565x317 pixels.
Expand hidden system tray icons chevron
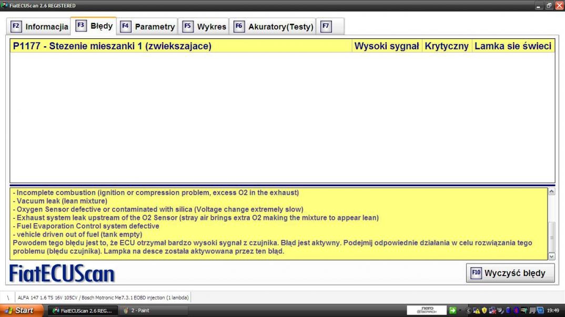click(469, 311)
